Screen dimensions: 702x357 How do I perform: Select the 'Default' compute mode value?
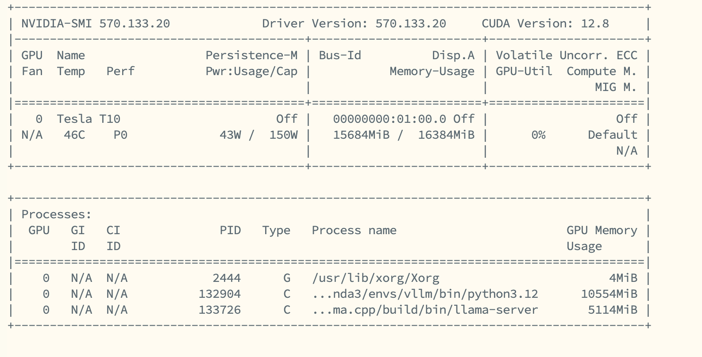[x=613, y=135]
